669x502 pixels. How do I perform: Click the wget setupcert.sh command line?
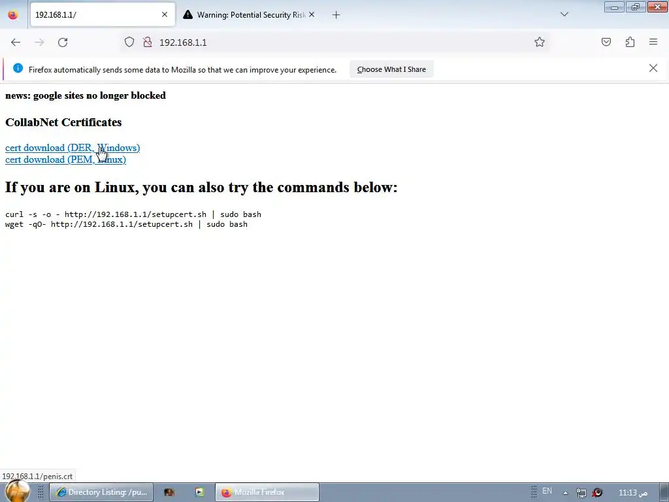[126, 225]
